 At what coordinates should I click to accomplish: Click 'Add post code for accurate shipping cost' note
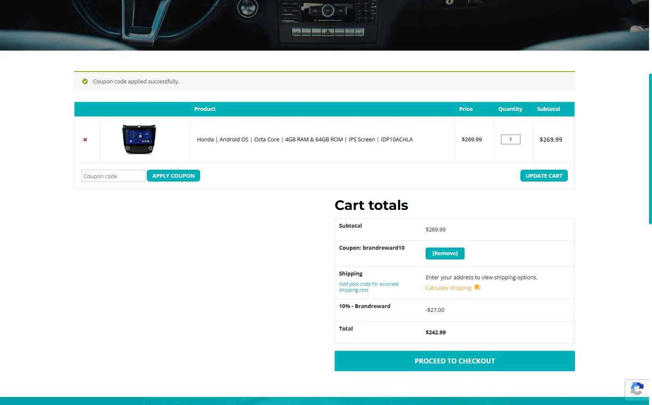369,287
